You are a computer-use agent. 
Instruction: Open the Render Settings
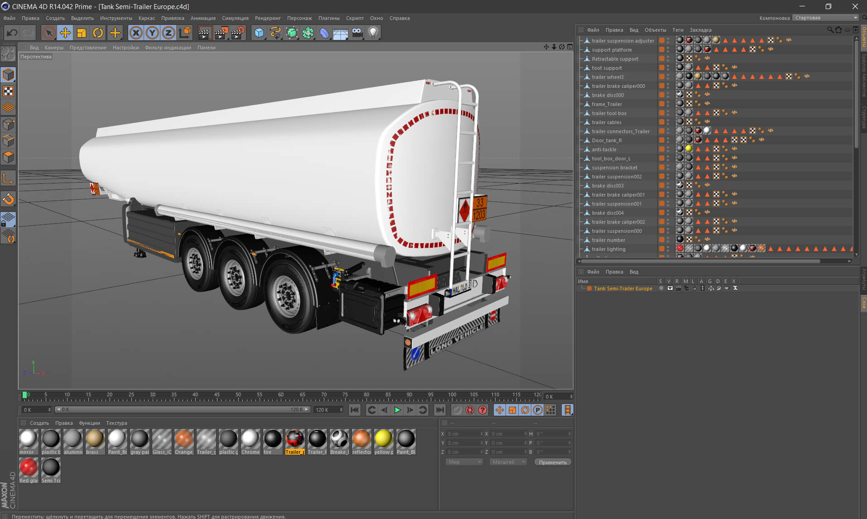coord(238,33)
